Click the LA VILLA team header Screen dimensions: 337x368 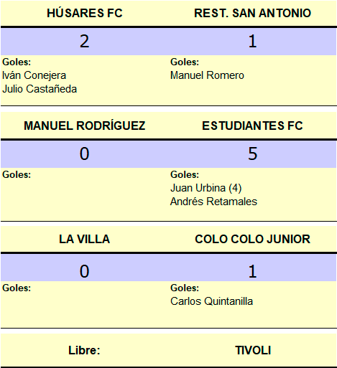[85, 239]
